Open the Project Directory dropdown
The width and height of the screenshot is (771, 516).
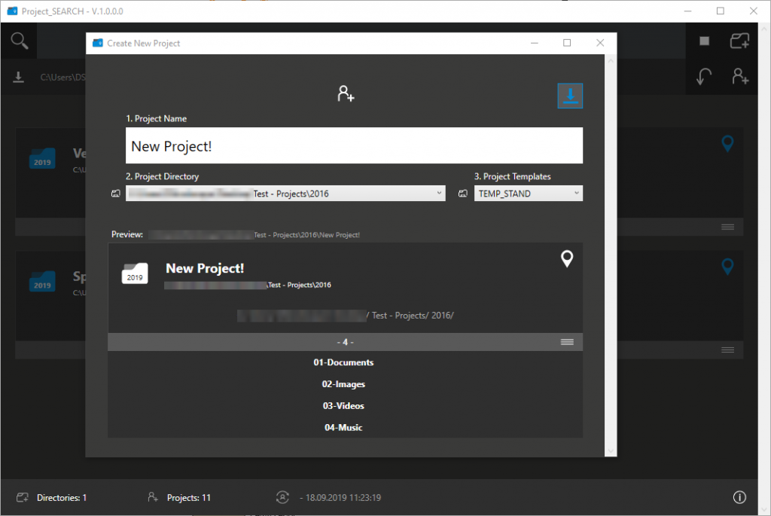pyautogui.click(x=439, y=194)
